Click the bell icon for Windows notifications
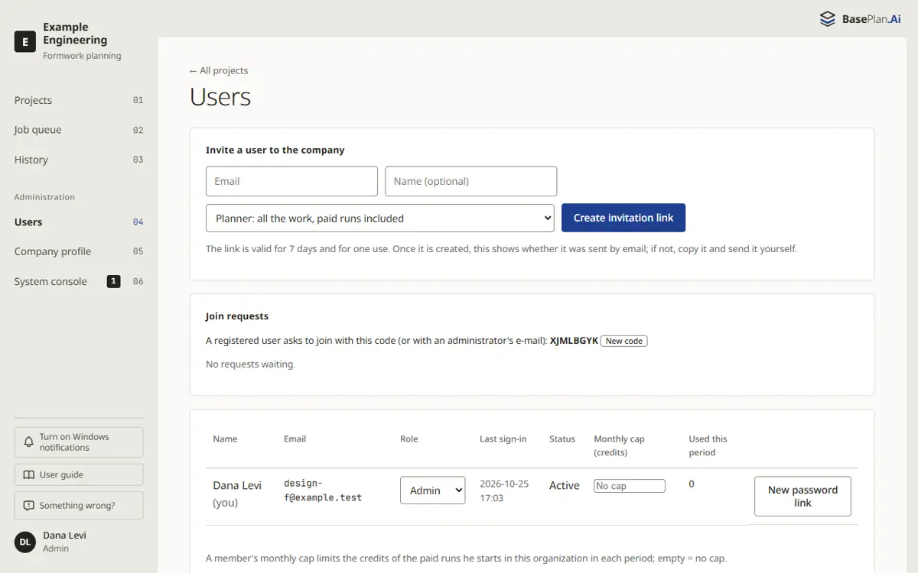The height and width of the screenshot is (573, 918). [x=29, y=442]
